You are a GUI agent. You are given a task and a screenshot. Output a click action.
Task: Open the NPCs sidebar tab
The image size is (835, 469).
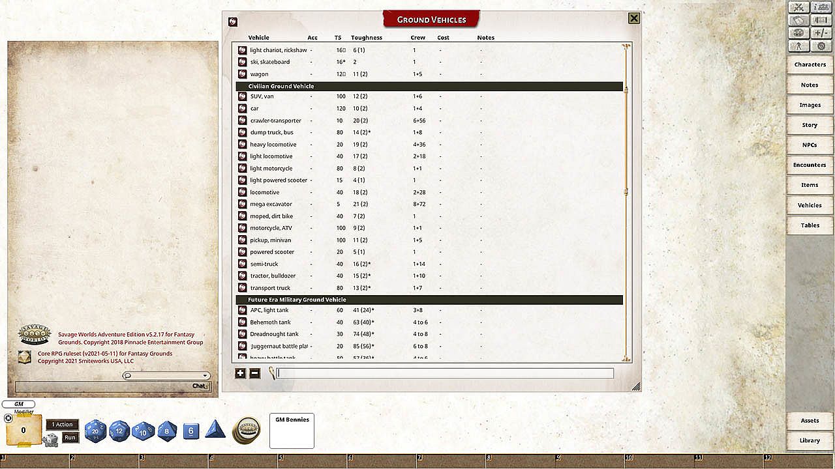click(x=810, y=145)
